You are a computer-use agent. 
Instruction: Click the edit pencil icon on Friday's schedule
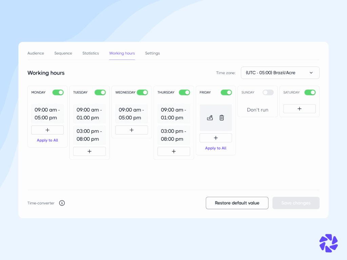(210, 117)
